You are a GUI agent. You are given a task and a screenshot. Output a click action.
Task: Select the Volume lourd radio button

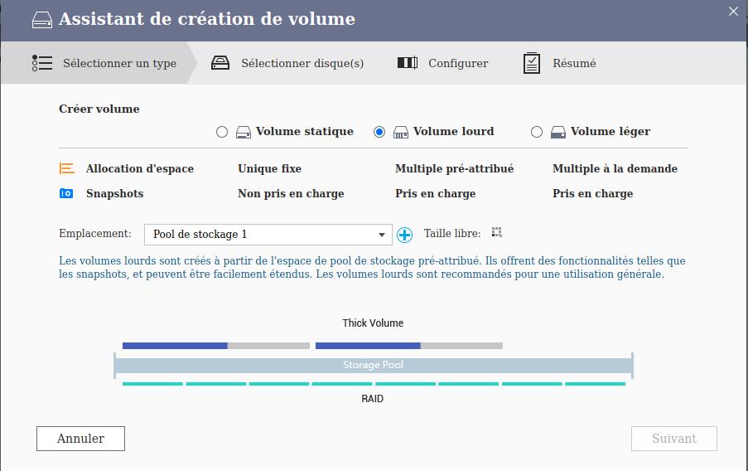click(379, 132)
